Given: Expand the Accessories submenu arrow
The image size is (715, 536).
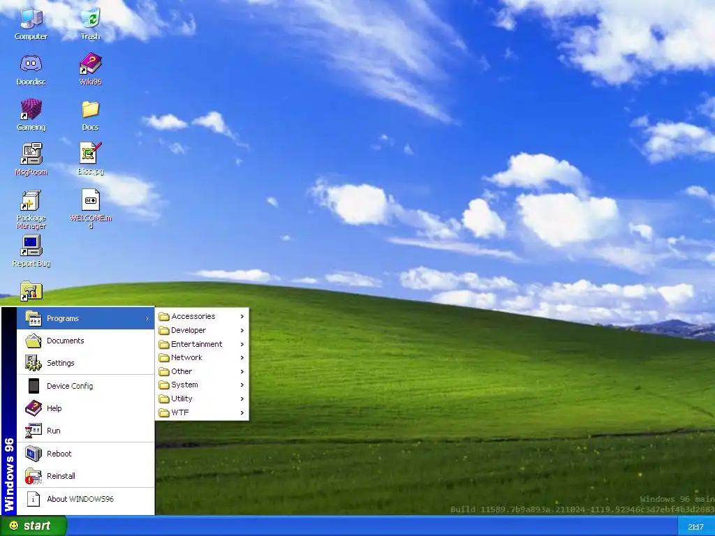Looking at the screenshot, I should point(242,316).
